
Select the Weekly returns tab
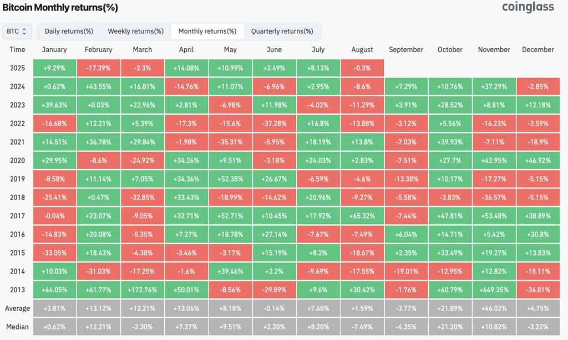[x=136, y=32]
